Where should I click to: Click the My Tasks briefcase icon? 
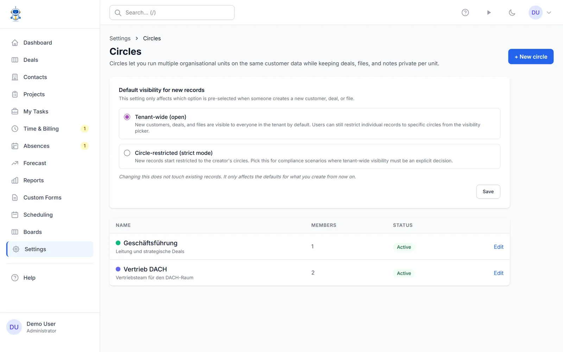(x=15, y=112)
